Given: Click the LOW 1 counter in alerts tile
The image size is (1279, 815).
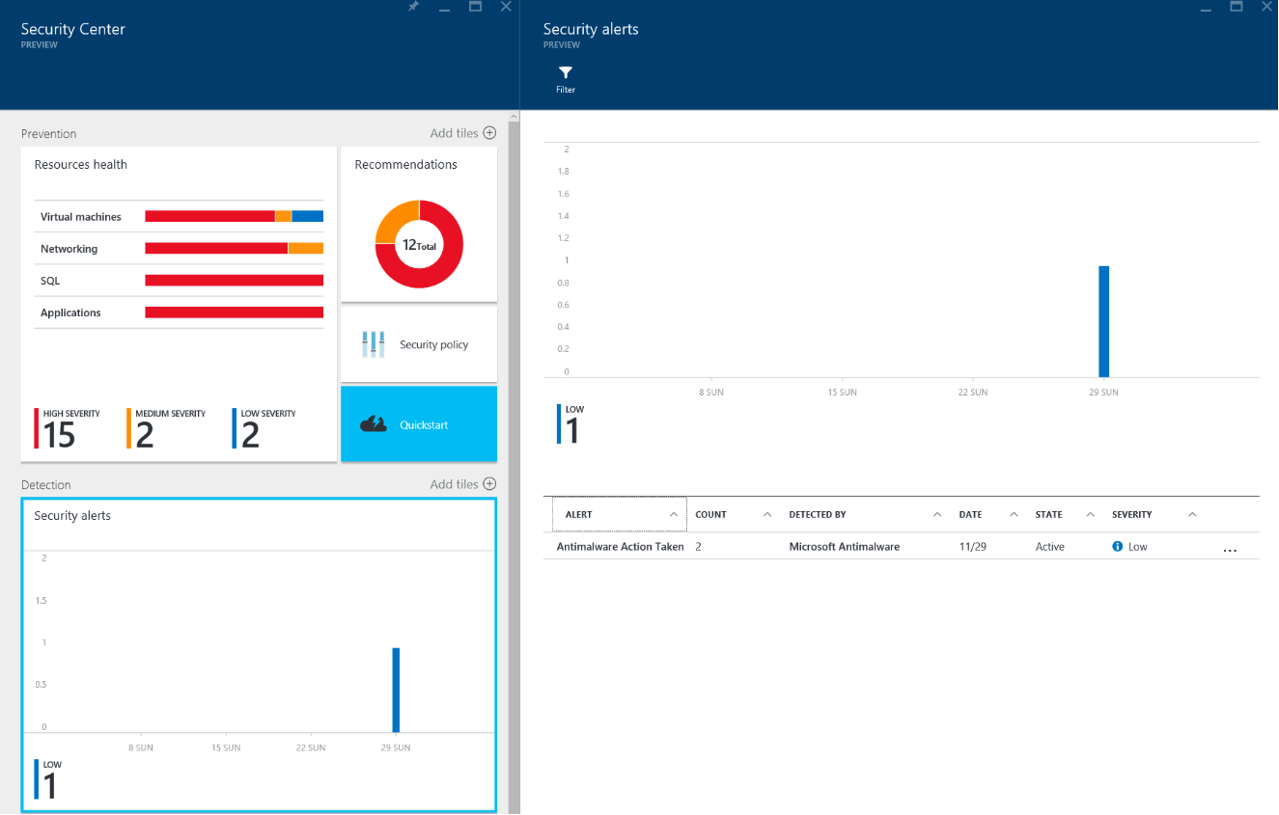Looking at the screenshot, I should click(x=46, y=779).
